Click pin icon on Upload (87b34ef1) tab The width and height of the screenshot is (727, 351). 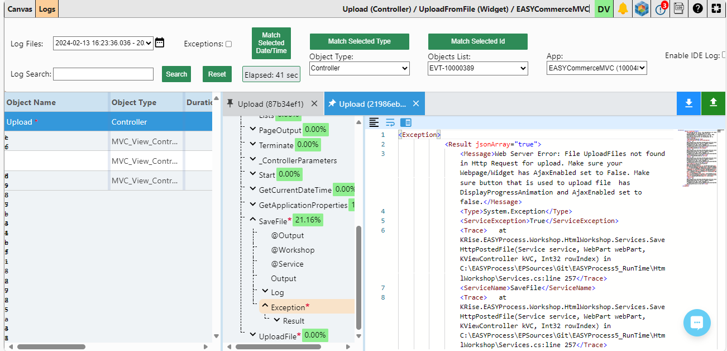pos(230,104)
